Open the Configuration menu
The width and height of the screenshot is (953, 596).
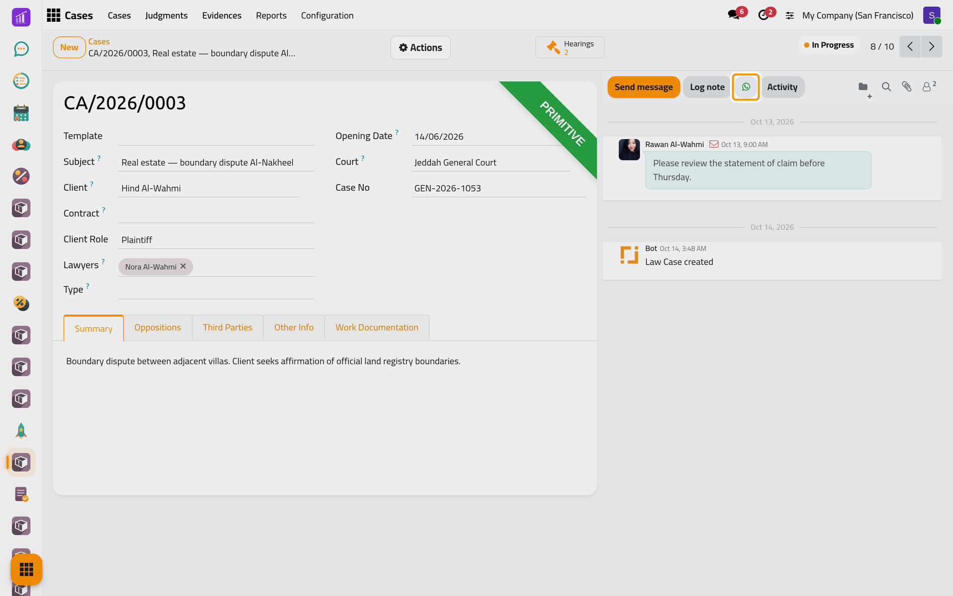point(327,15)
